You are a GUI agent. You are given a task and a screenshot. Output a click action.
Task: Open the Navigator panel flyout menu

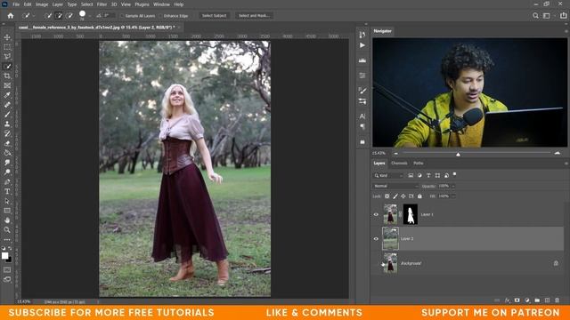click(x=566, y=31)
